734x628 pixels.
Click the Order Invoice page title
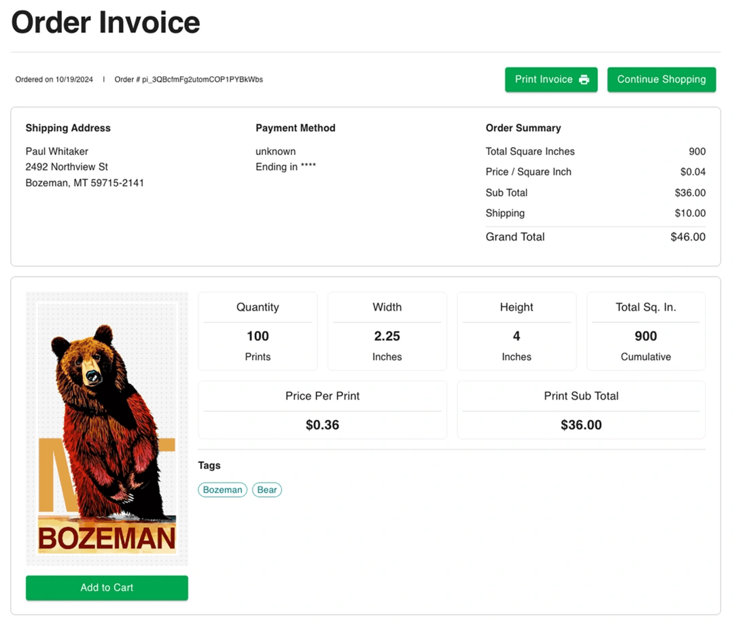click(x=105, y=22)
